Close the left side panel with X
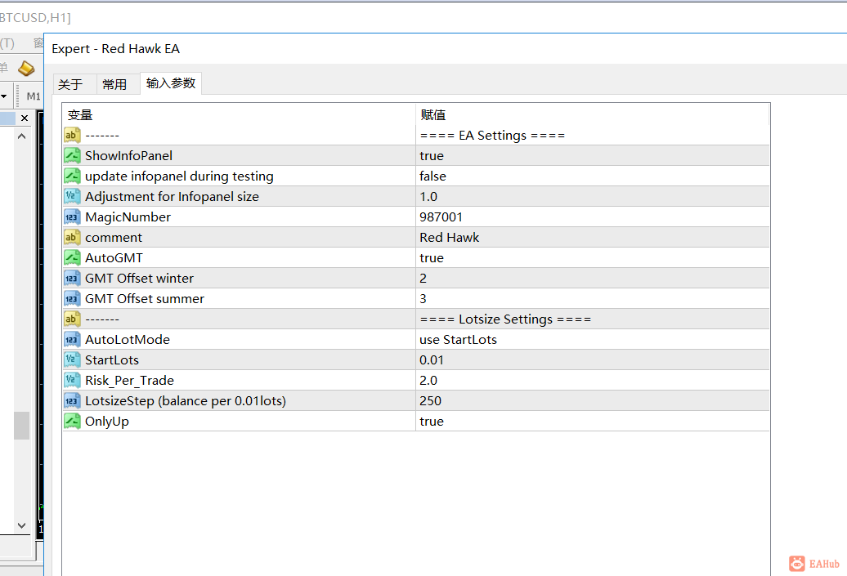847x576 pixels. coord(25,118)
